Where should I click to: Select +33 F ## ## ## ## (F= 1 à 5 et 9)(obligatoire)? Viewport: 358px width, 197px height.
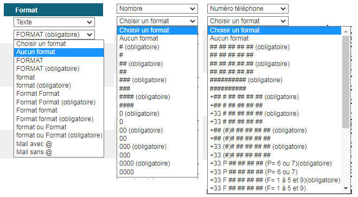[x=274, y=180]
